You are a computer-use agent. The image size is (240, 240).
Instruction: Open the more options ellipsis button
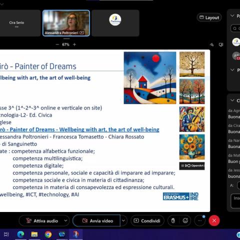199,221
